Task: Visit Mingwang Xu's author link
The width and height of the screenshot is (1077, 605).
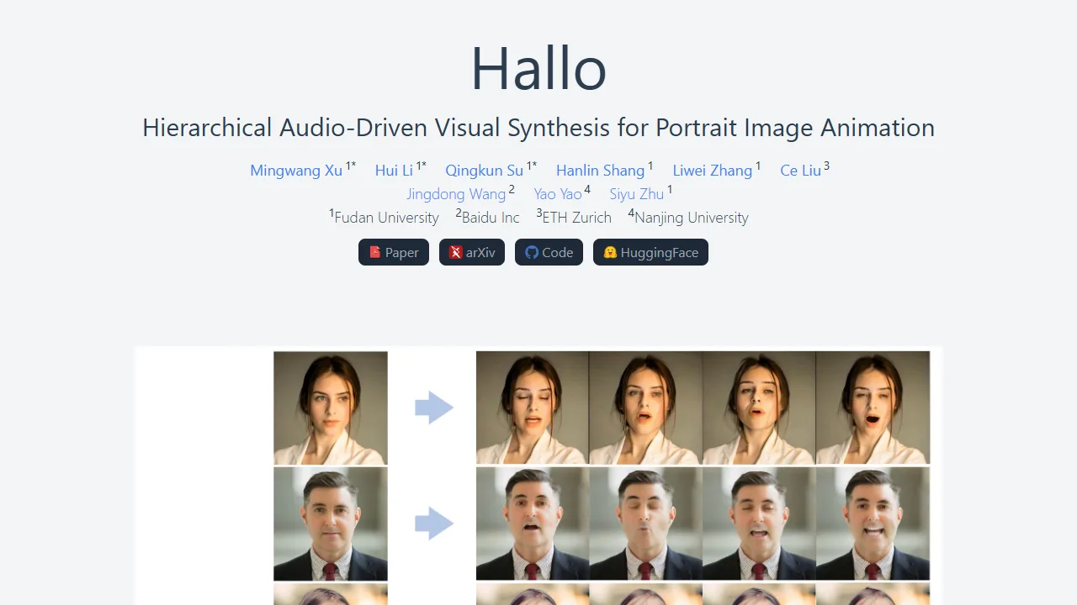Action: [296, 171]
